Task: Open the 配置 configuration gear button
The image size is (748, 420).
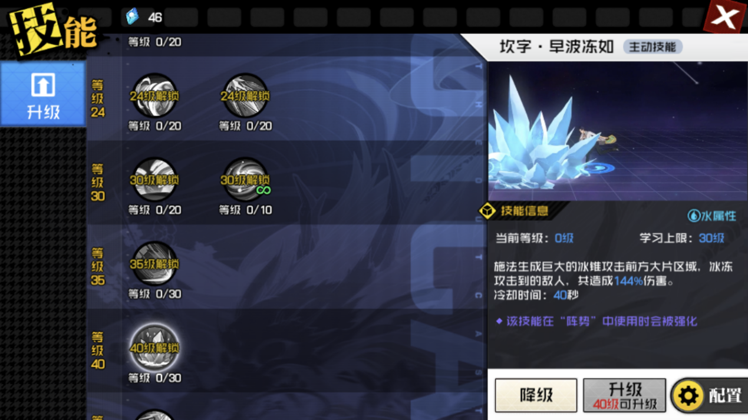Action: coord(710,395)
